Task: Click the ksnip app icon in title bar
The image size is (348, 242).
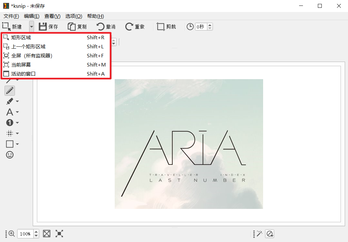Action: (x=6, y=6)
